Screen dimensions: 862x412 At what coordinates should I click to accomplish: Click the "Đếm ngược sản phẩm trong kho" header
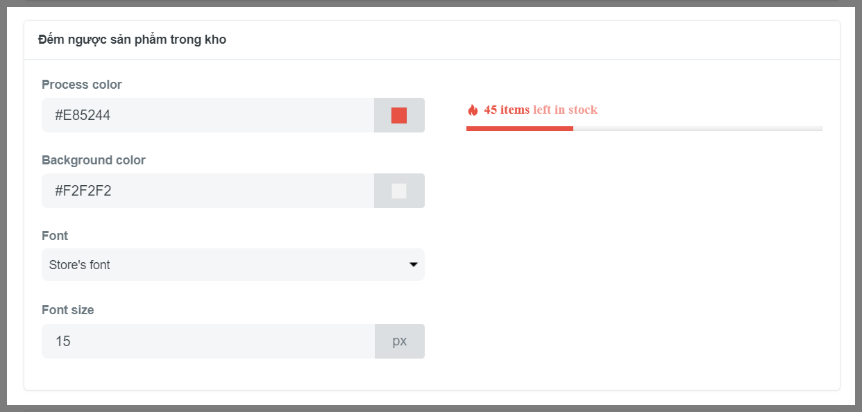click(132, 40)
